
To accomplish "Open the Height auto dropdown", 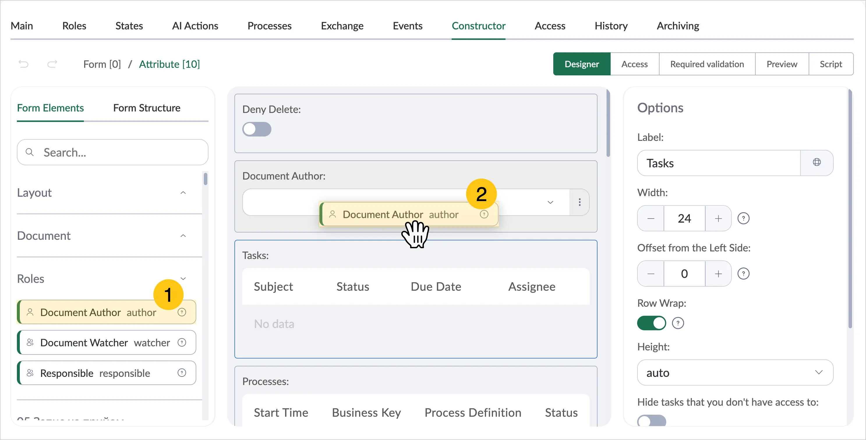I will pos(735,372).
